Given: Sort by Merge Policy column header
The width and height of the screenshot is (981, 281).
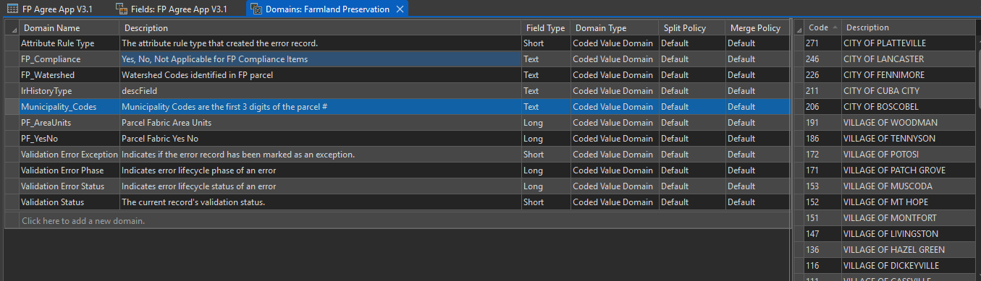Looking at the screenshot, I should coord(757,28).
